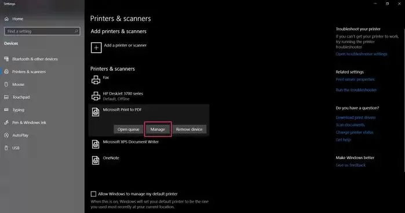Click Scan documents link
Screen dimensions: 405x213
[x=350, y=125]
